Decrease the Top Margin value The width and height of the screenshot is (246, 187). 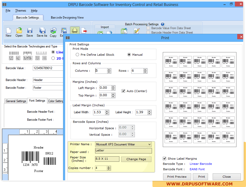[x=113, y=96]
